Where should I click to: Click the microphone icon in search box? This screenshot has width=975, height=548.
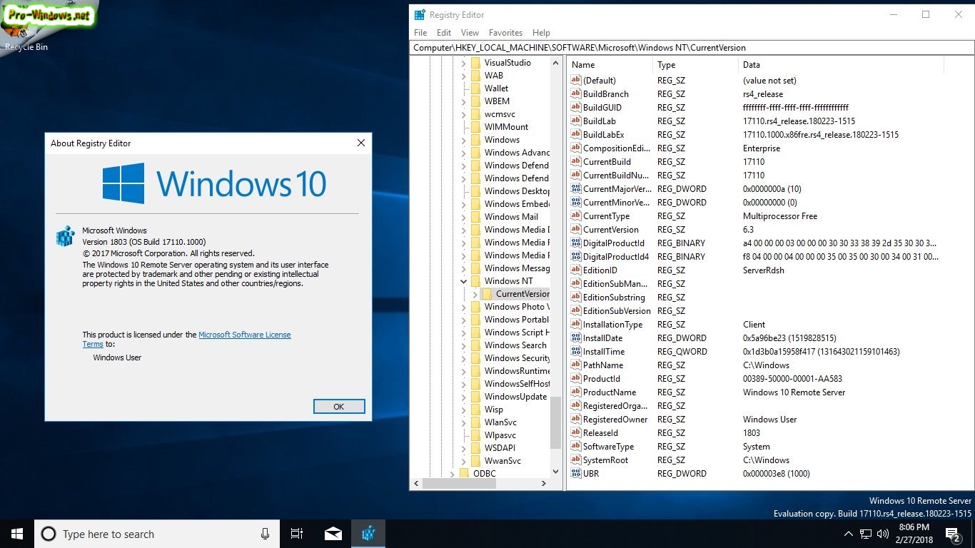pos(265,534)
